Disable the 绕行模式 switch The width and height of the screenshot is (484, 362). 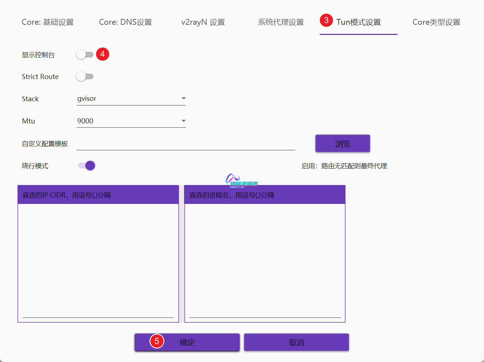pos(87,166)
